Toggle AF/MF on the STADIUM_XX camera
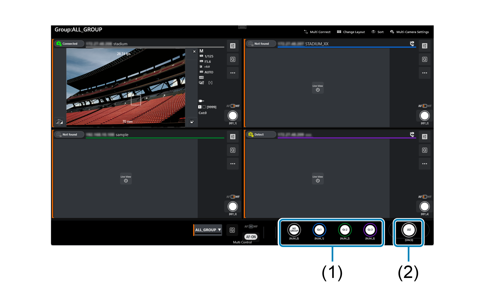Image resolution: width=487 pixels, height=300 pixels. (x=425, y=106)
